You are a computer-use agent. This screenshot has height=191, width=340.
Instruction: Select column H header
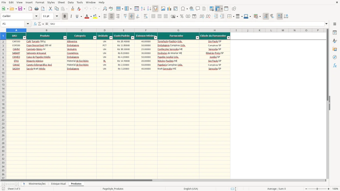(x=214, y=30)
